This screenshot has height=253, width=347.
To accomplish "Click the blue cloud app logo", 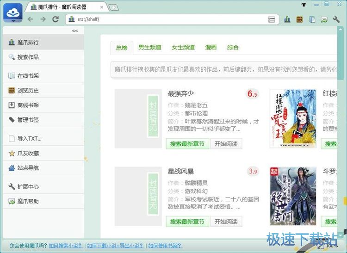I will tap(12, 13).
